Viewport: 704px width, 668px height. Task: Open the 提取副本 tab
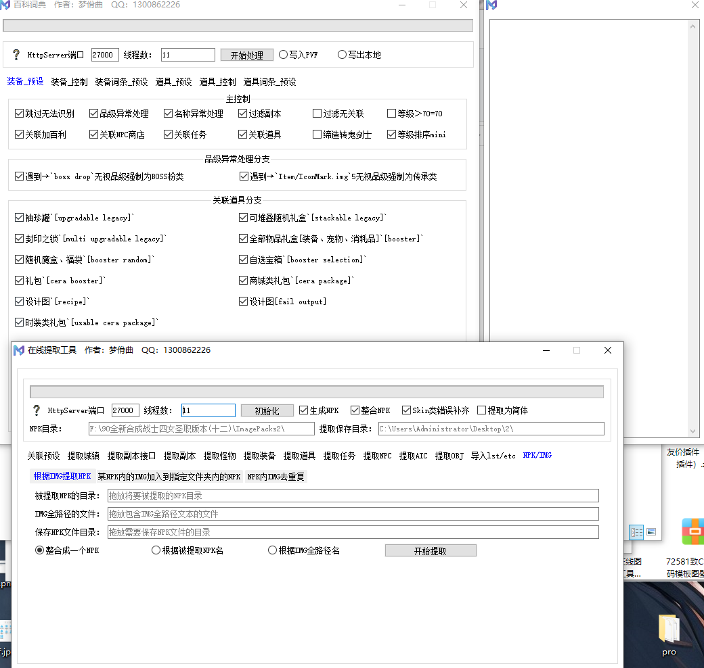pos(179,456)
